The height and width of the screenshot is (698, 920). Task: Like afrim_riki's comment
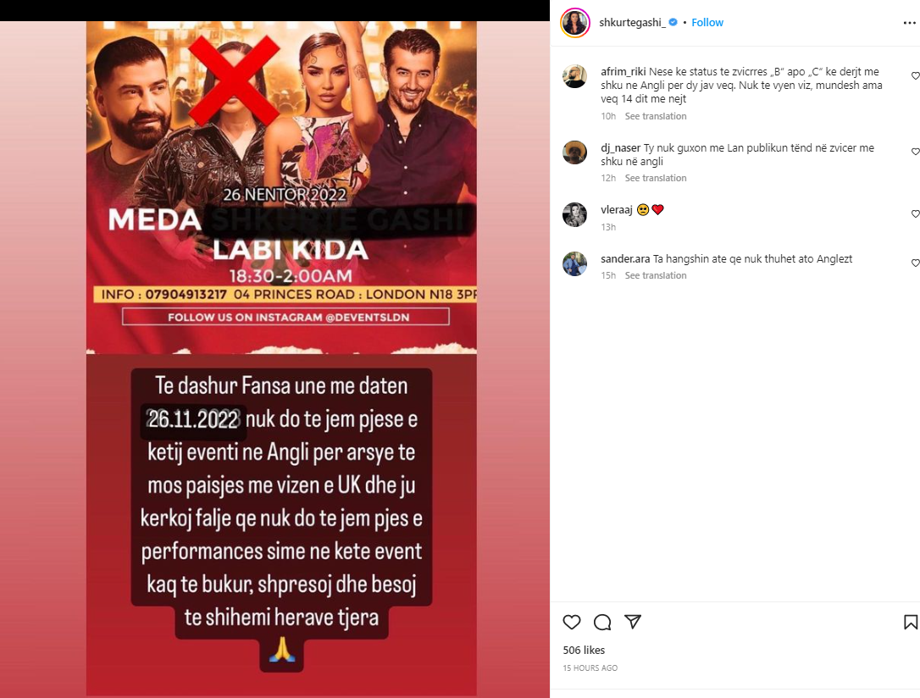tap(915, 75)
